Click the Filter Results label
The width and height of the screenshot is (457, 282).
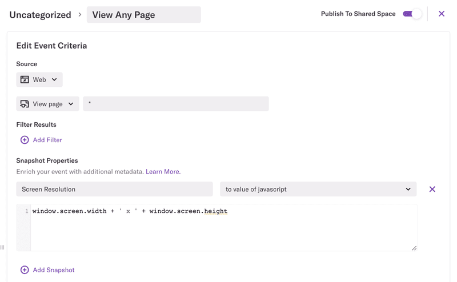click(x=36, y=124)
